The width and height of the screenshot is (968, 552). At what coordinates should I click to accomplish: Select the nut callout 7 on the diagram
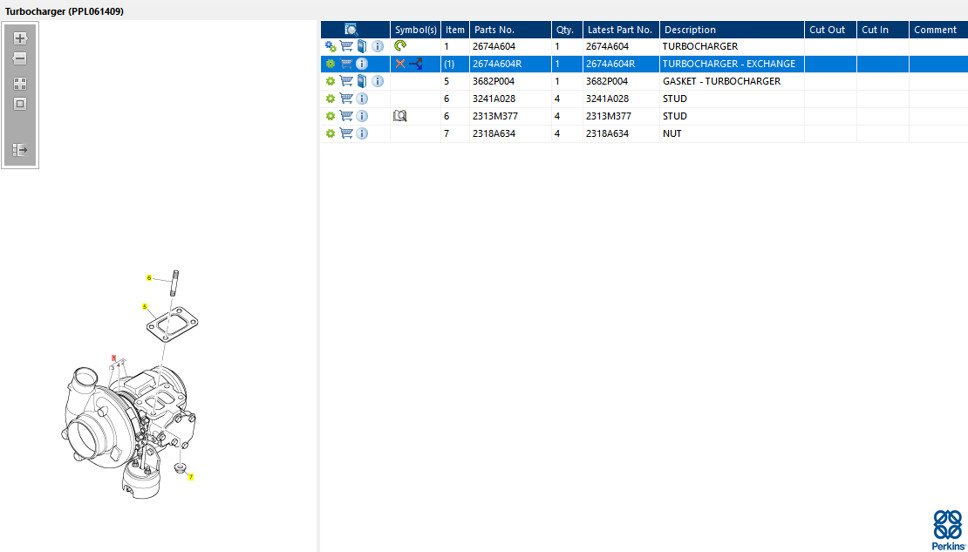191,477
